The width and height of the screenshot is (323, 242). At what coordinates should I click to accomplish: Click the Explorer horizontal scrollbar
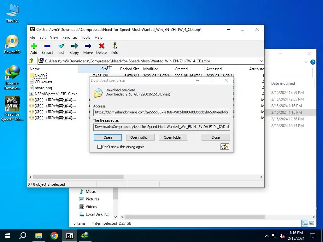click(x=195, y=217)
